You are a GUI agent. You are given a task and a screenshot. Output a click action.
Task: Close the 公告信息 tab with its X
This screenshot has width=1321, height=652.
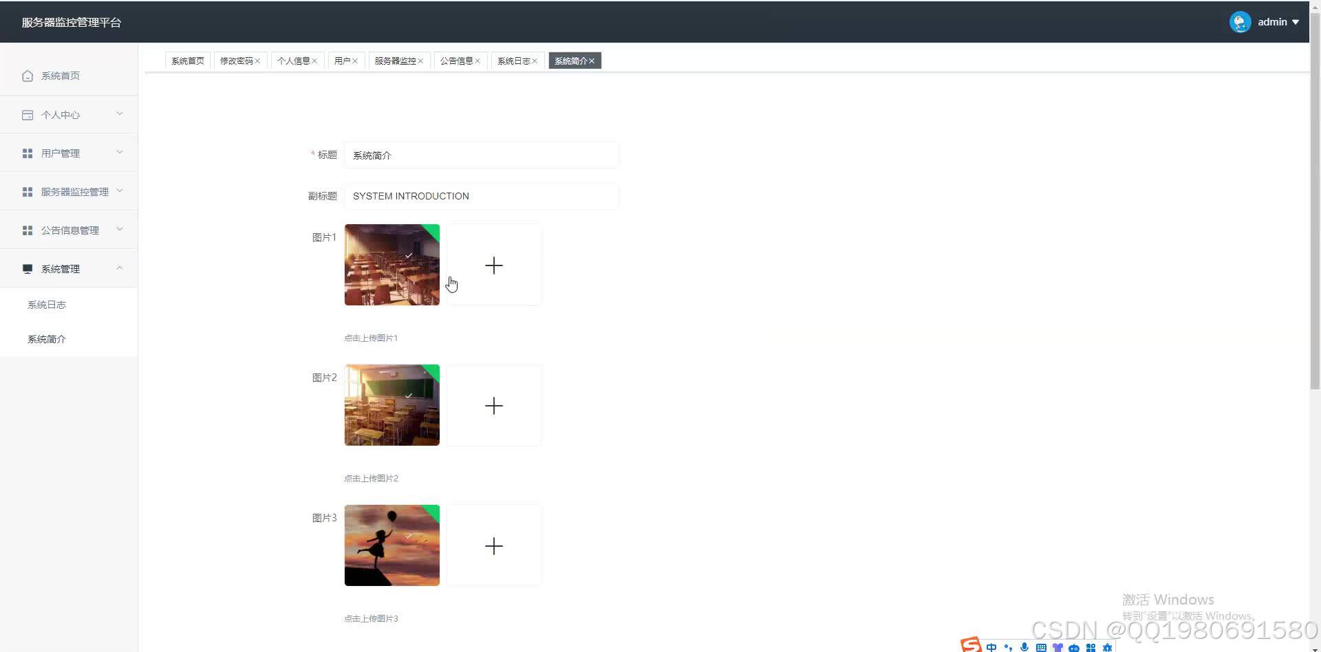(477, 61)
